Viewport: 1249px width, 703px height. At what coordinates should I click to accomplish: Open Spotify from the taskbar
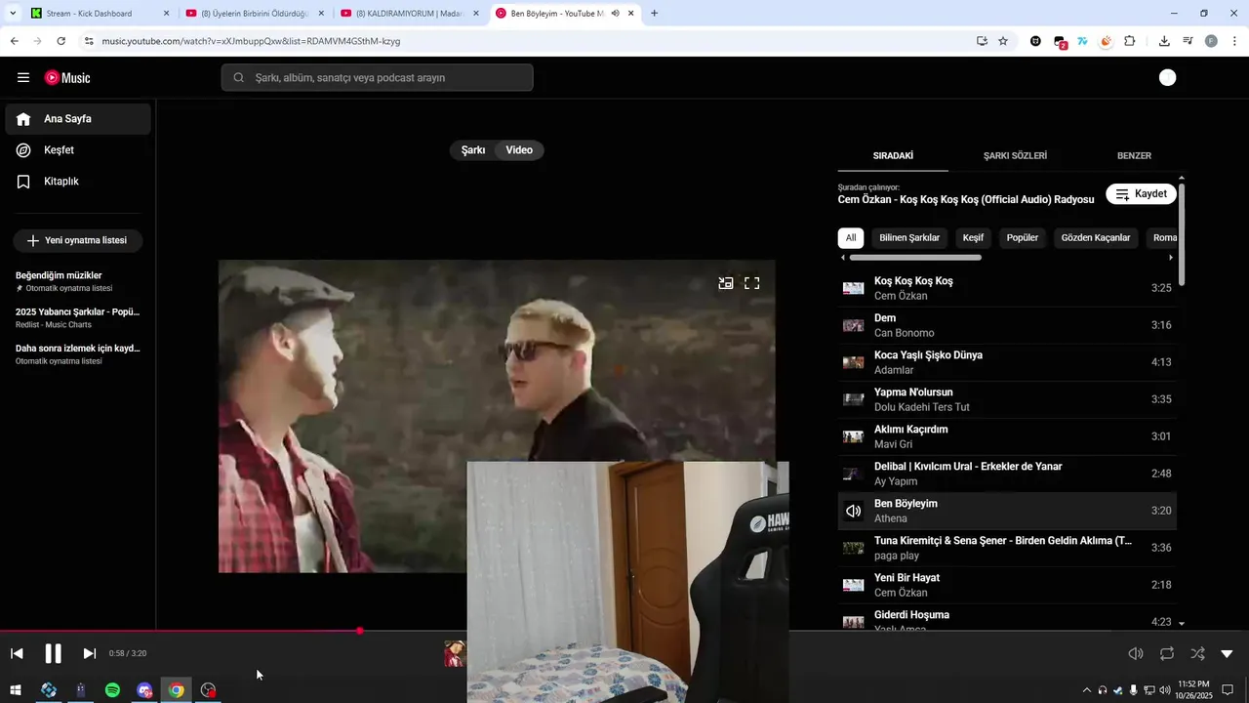[x=112, y=690]
